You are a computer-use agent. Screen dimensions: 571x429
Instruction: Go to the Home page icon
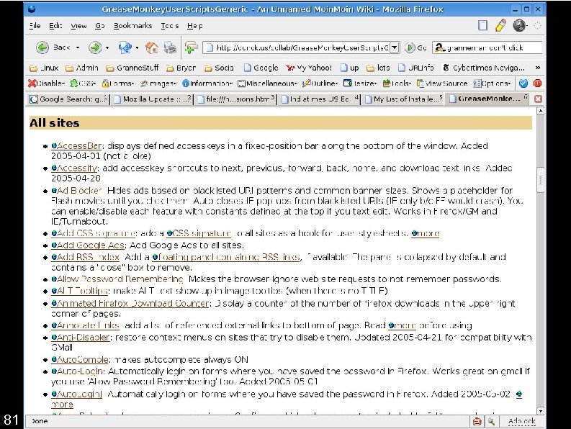click(151, 48)
